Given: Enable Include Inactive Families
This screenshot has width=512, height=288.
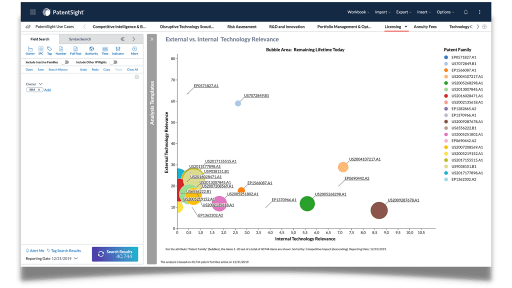Looking at the screenshot, I should [65, 62].
